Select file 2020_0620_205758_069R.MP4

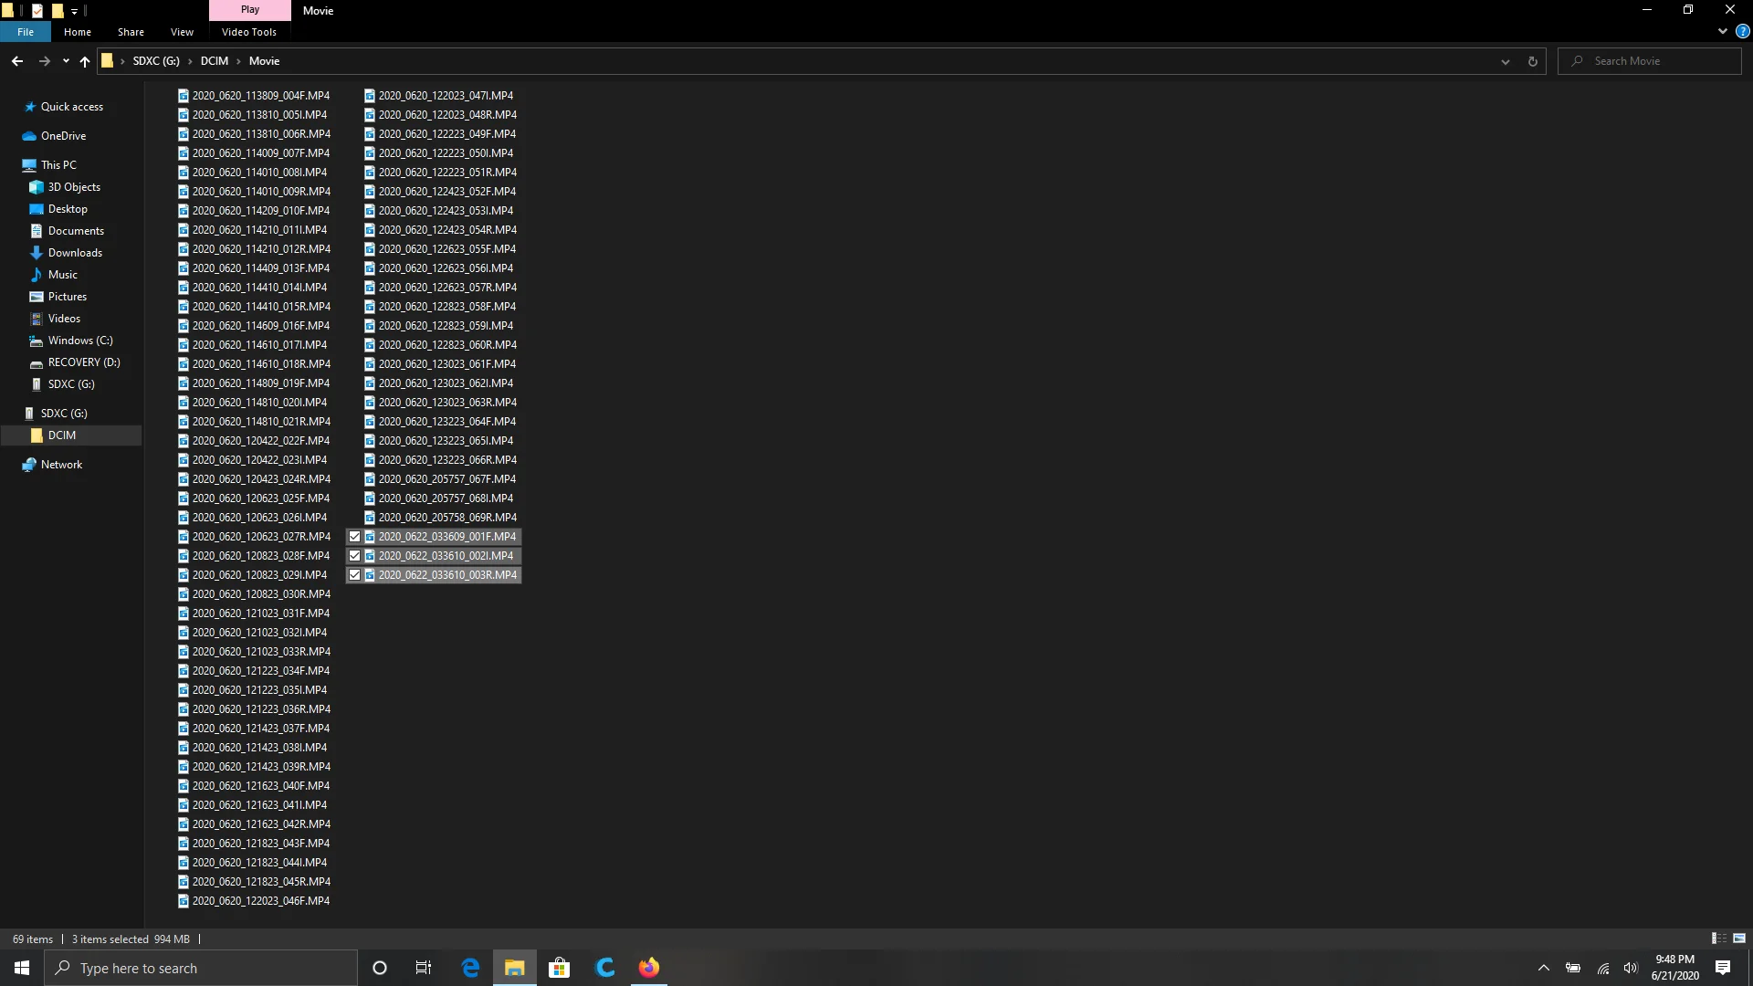click(x=447, y=518)
